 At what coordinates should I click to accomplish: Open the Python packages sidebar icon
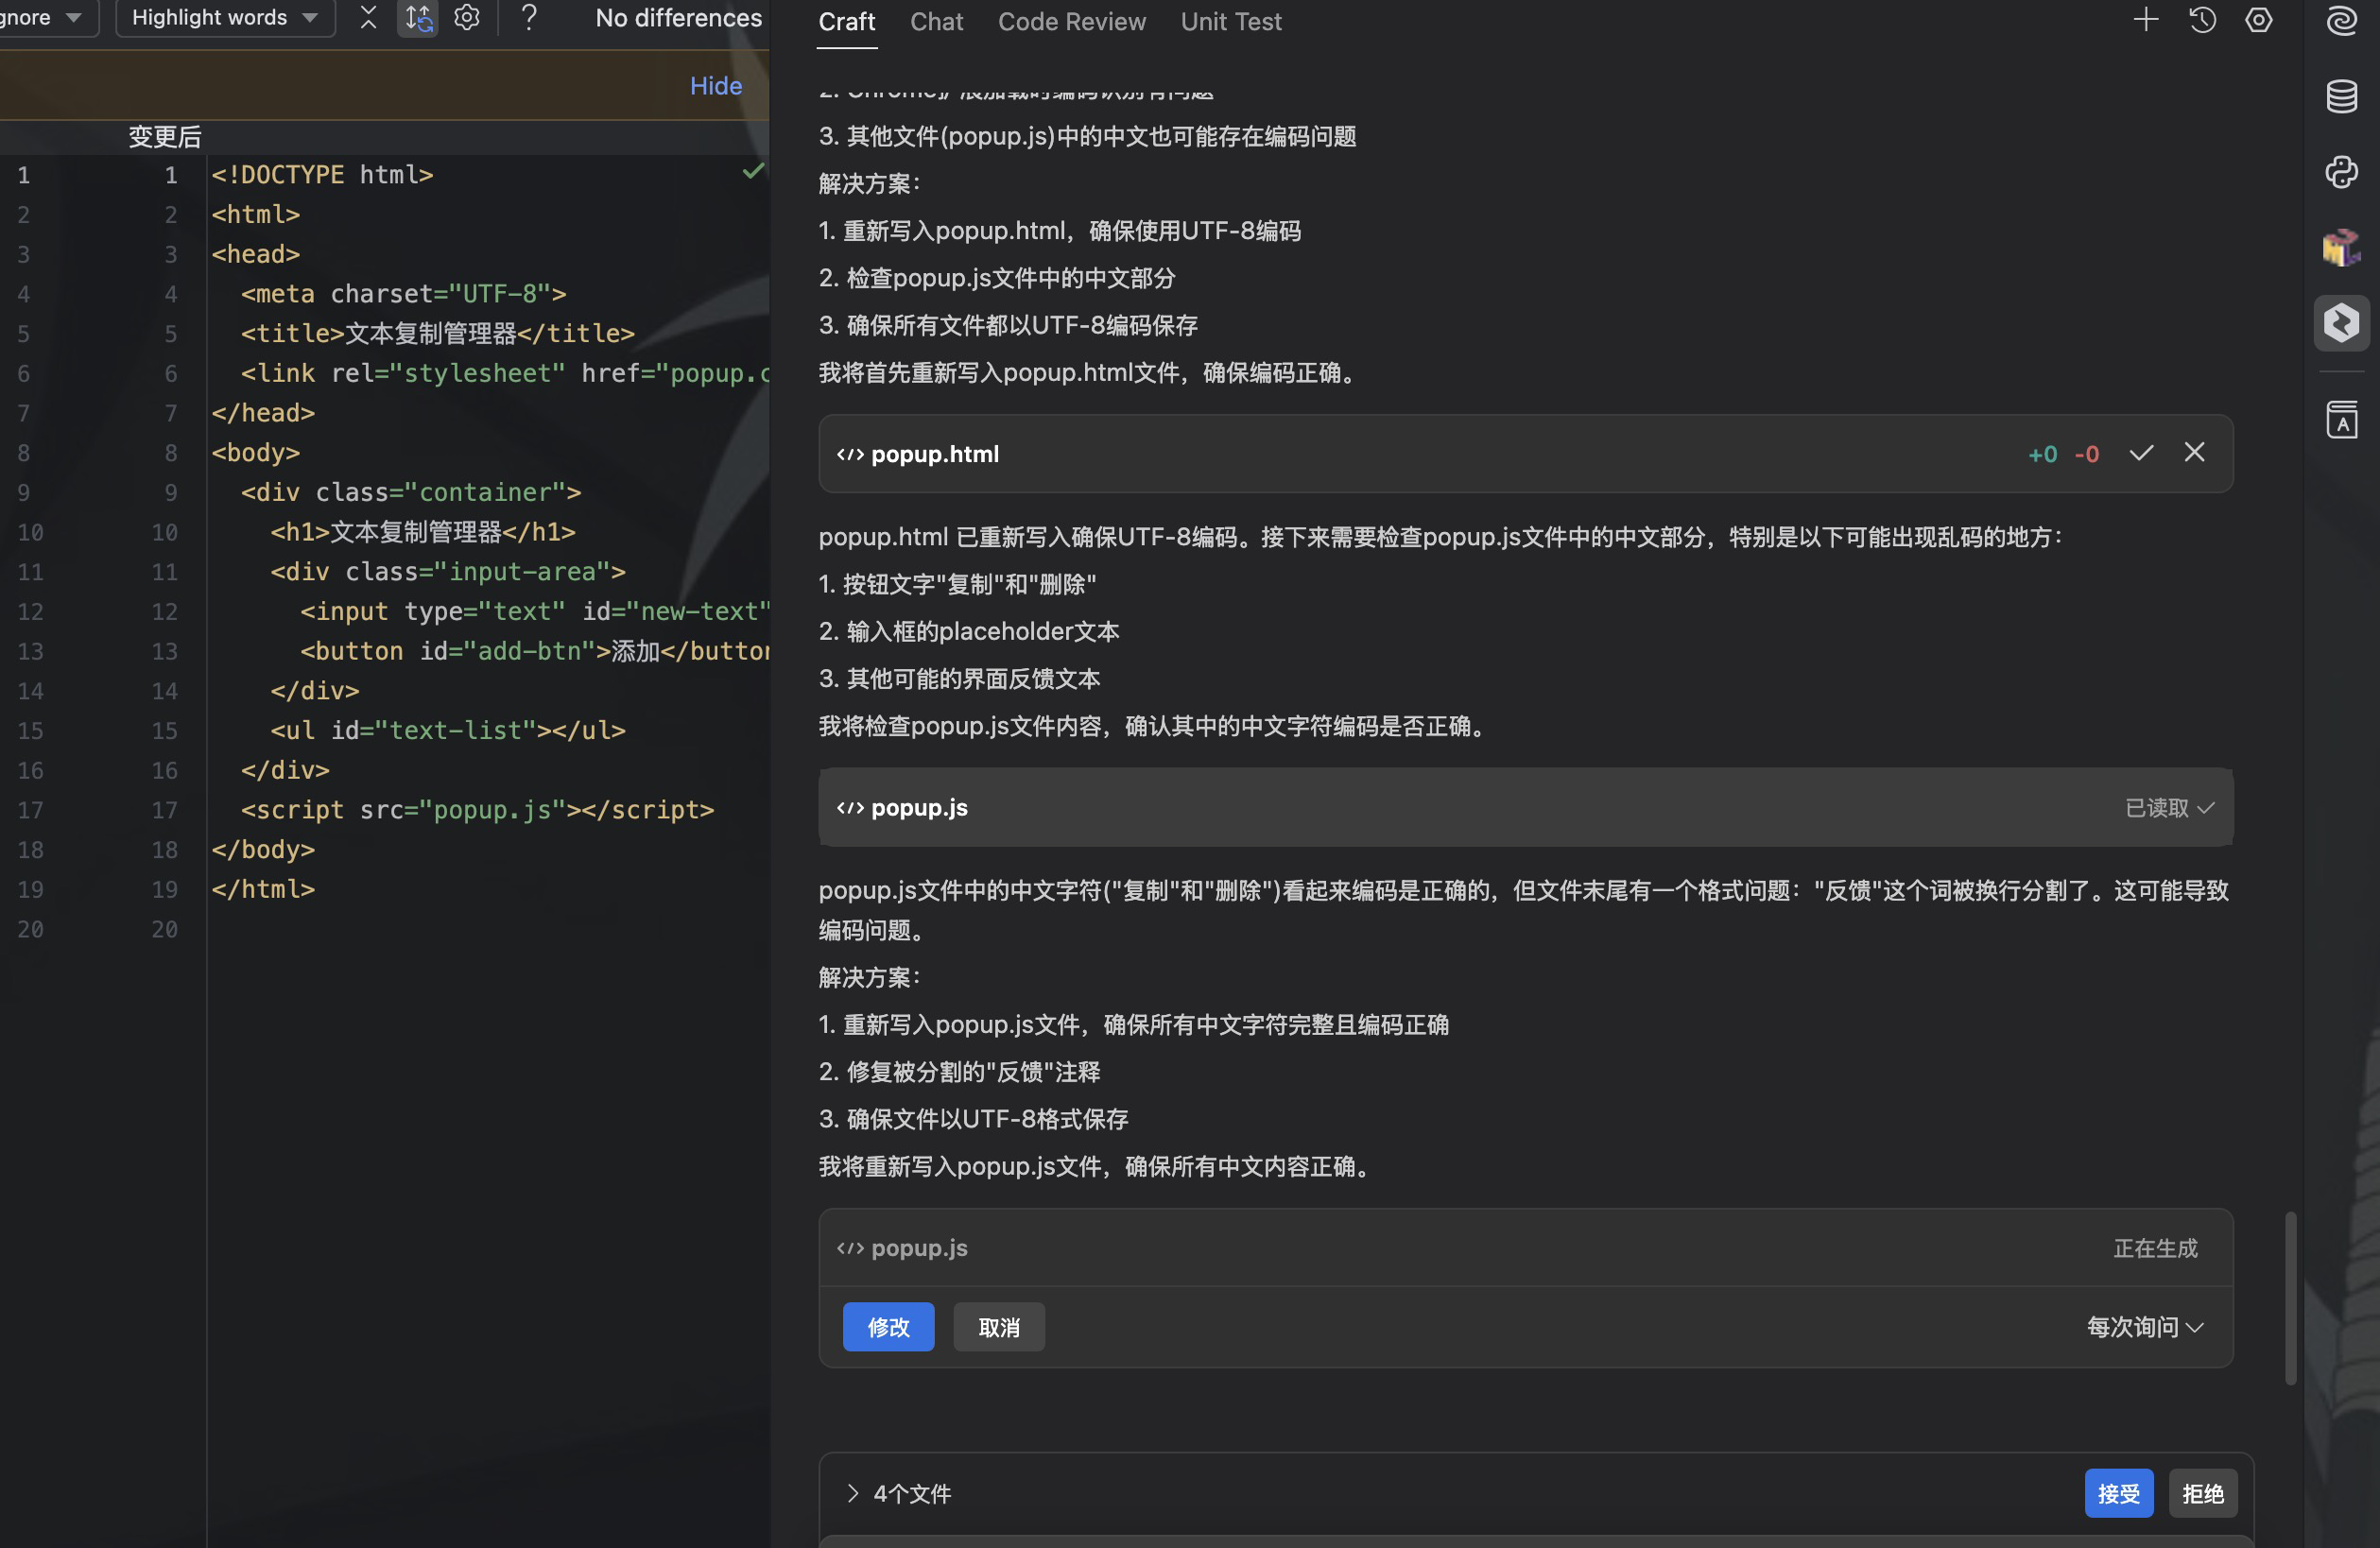pyautogui.click(x=2341, y=172)
